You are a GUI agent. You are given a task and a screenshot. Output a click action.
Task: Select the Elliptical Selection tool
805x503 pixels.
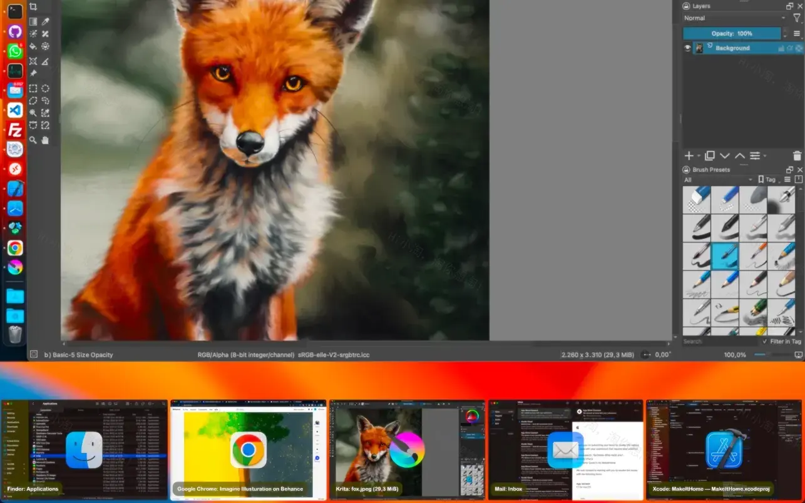[x=45, y=88]
